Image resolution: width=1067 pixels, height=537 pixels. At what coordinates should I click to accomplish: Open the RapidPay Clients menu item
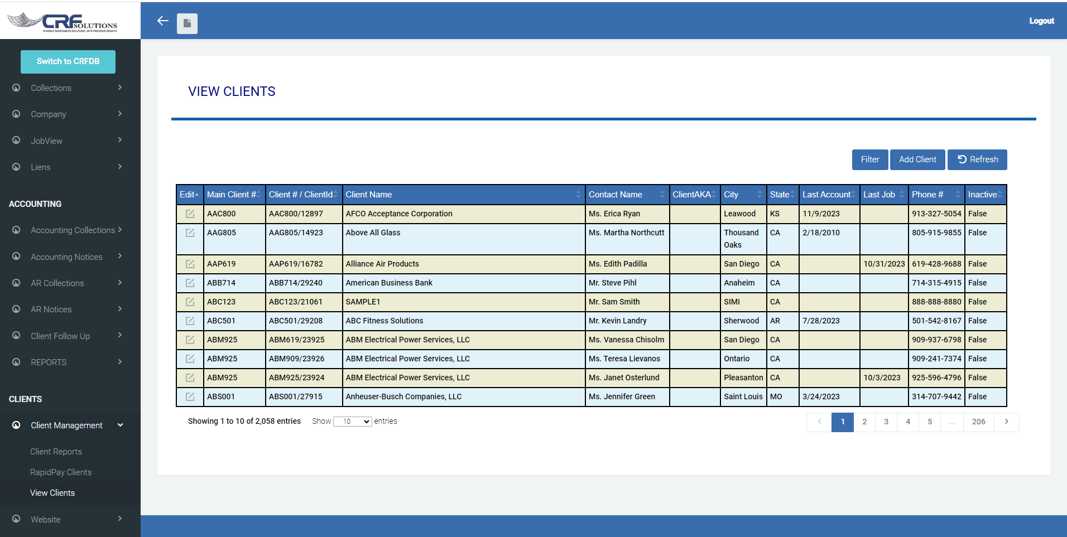click(x=61, y=472)
